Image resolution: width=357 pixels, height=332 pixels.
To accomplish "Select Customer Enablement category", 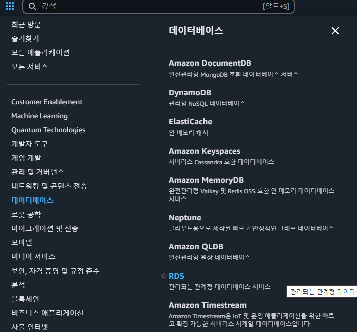I will click(47, 102).
